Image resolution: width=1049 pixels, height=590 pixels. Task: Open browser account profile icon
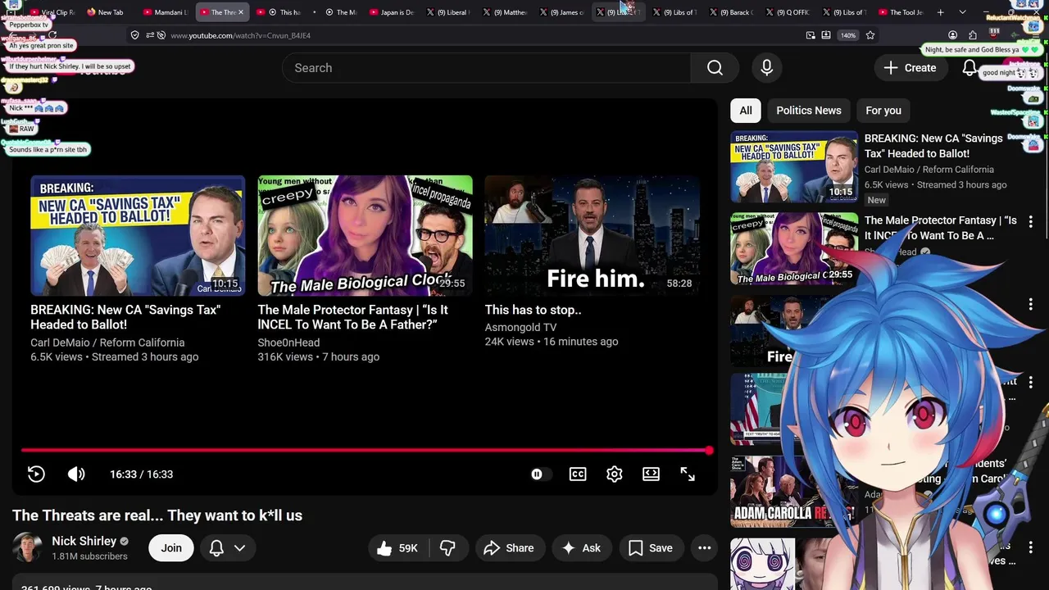pyautogui.click(x=952, y=35)
